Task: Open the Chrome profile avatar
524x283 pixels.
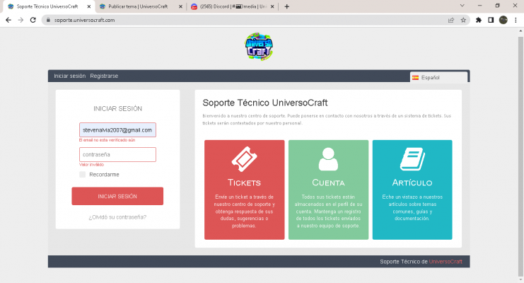Action: [503, 20]
